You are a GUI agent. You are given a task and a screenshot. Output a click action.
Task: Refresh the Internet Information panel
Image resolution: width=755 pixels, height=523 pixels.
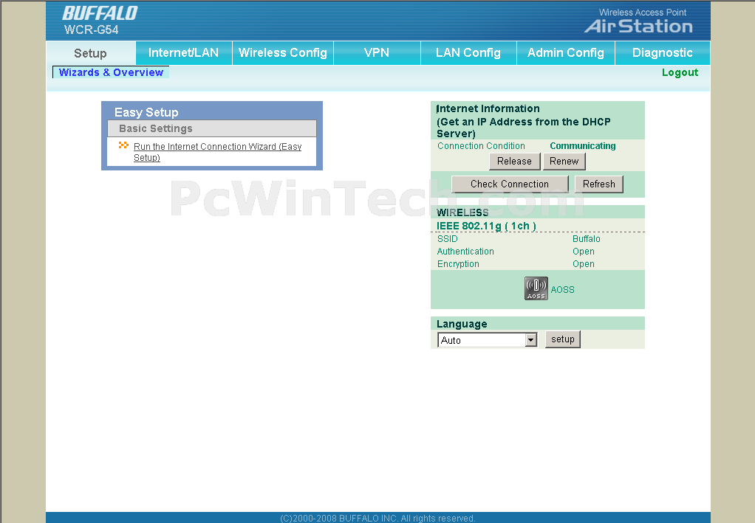[x=598, y=184]
